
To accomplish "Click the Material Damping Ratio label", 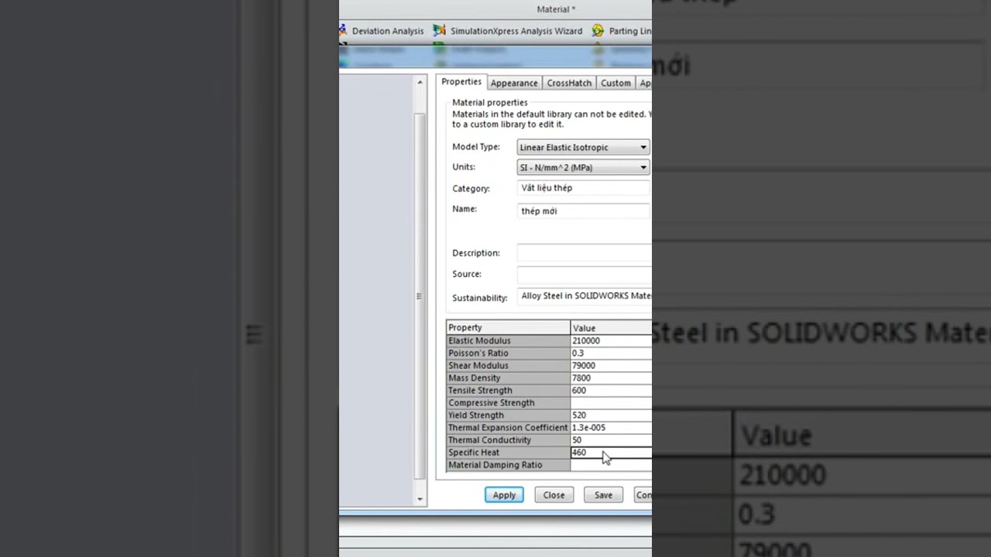I will 495,465.
